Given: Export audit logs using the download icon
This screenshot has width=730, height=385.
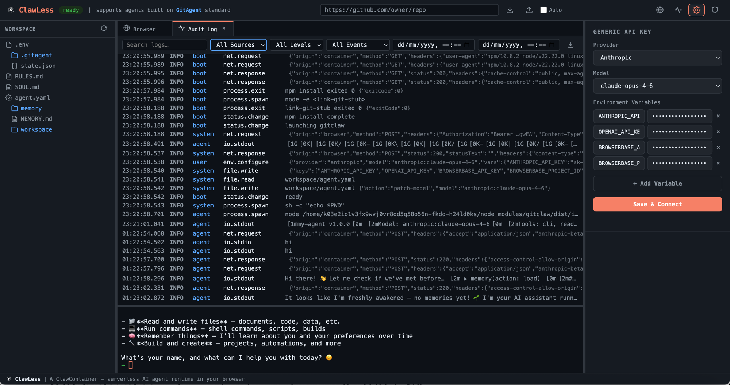Looking at the screenshot, I should pyautogui.click(x=570, y=45).
